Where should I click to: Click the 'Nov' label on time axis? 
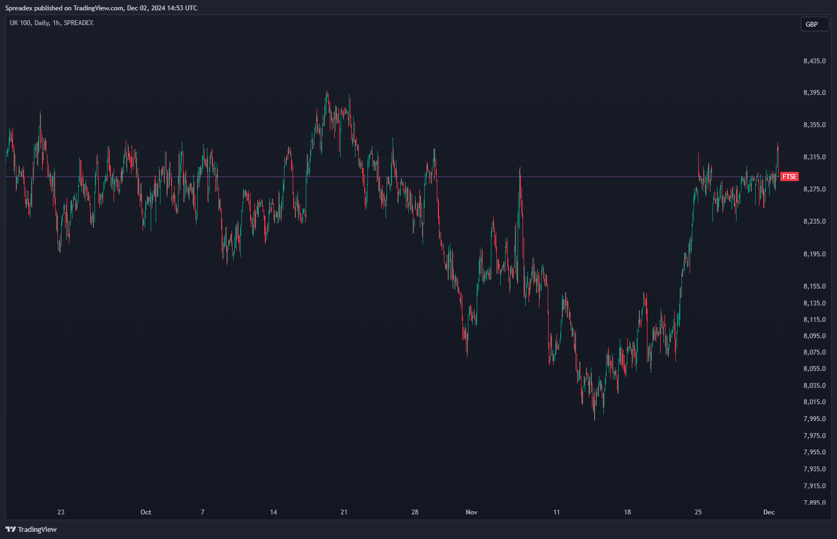472,512
